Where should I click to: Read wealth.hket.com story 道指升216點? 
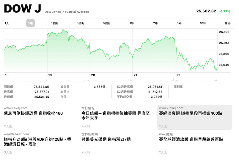37,142
